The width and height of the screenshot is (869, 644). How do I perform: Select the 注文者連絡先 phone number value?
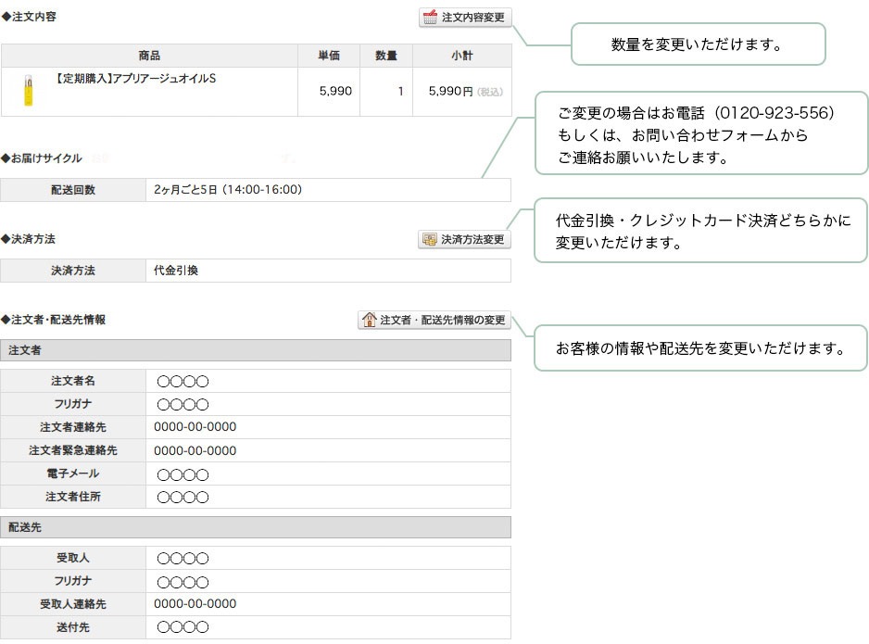coord(195,427)
